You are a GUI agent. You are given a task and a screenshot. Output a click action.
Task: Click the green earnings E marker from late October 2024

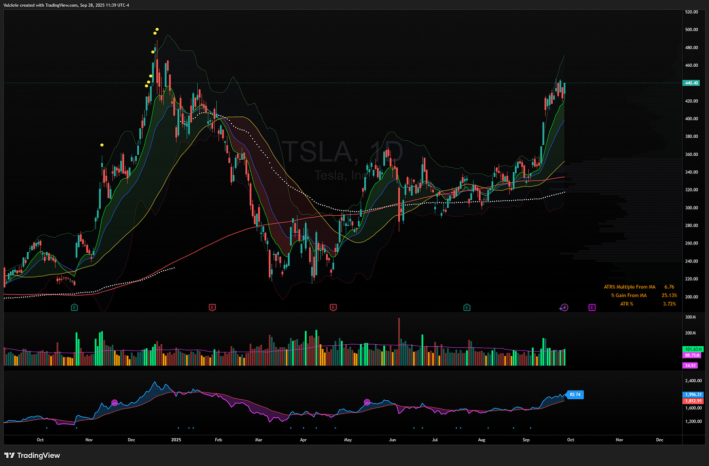pos(74,307)
